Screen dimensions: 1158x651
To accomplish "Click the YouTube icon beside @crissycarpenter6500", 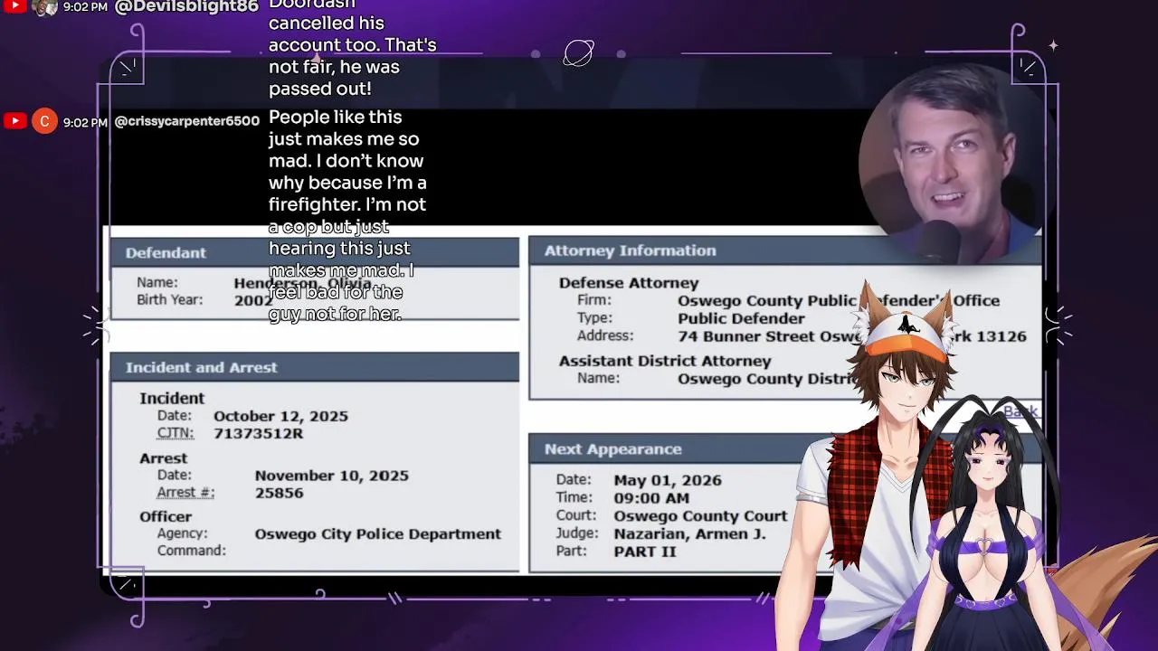I will pos(14,121).
